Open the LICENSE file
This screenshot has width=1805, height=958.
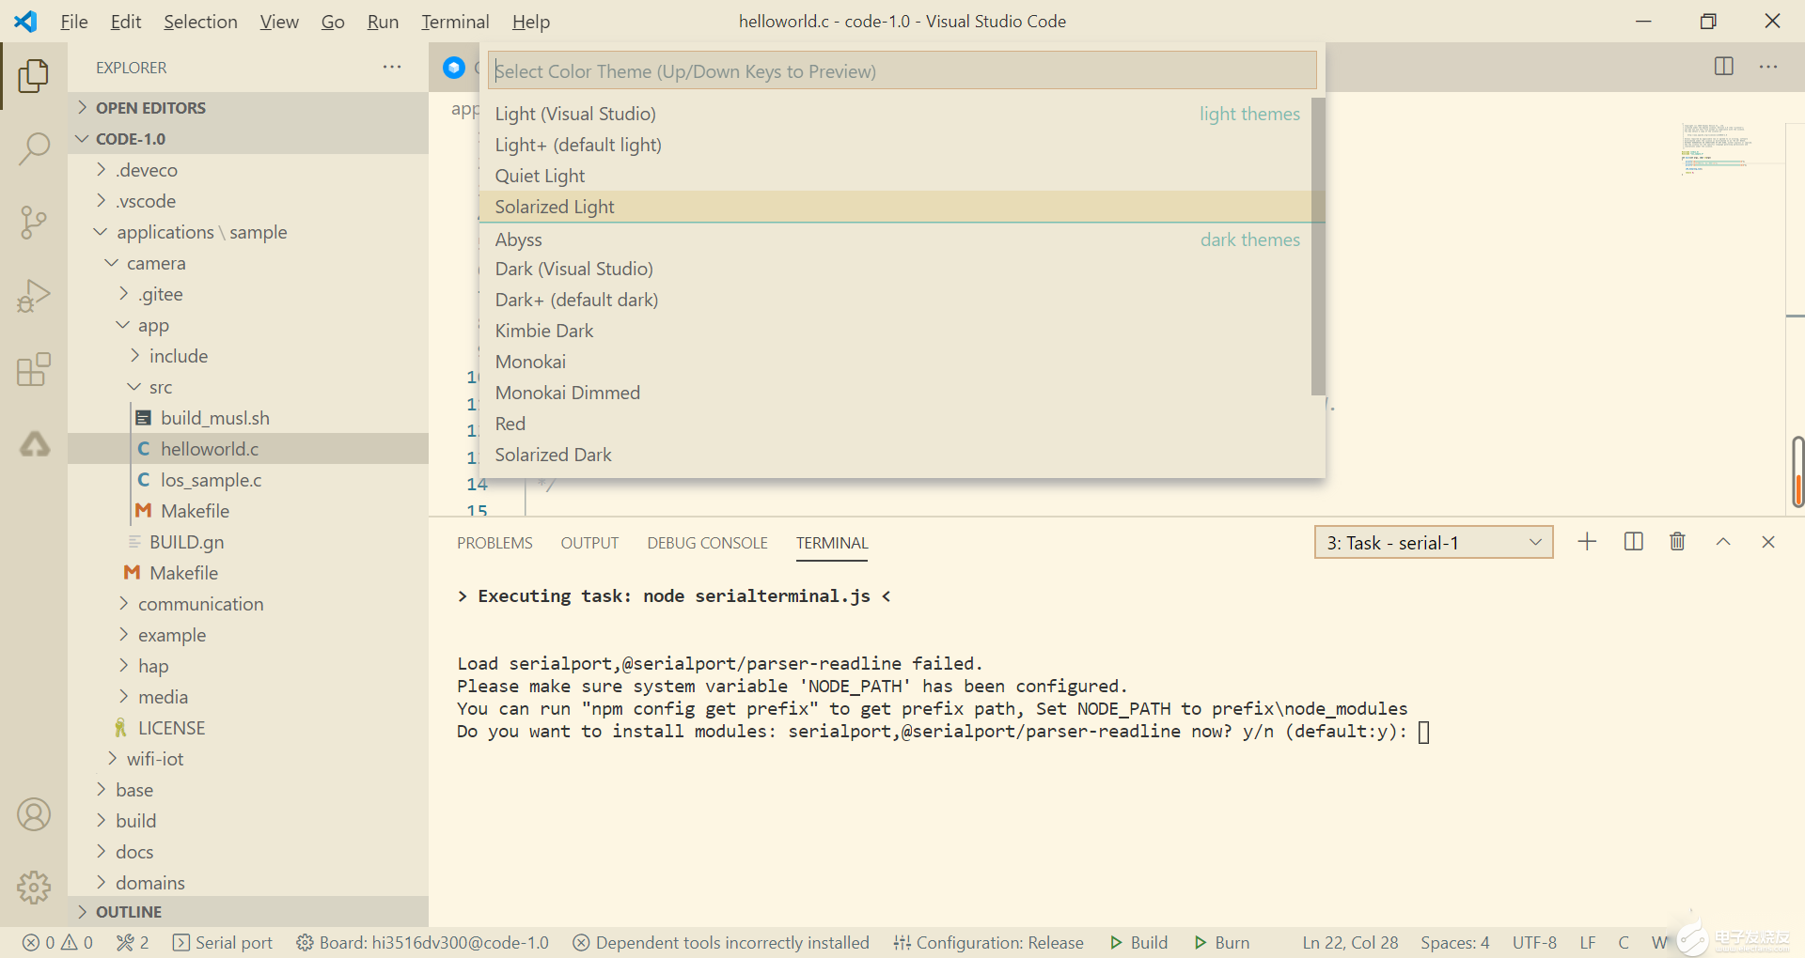248,727
